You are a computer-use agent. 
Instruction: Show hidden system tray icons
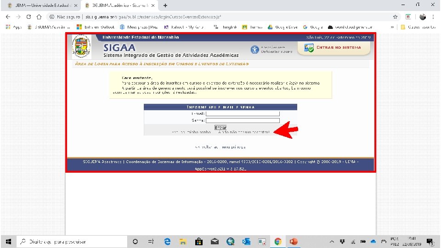(332, 242)
